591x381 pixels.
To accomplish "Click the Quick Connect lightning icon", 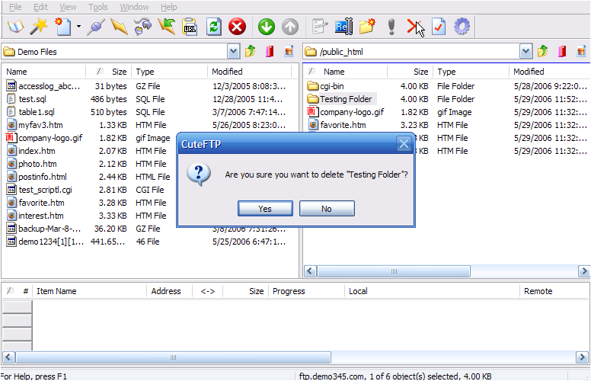I will (119, 27).
